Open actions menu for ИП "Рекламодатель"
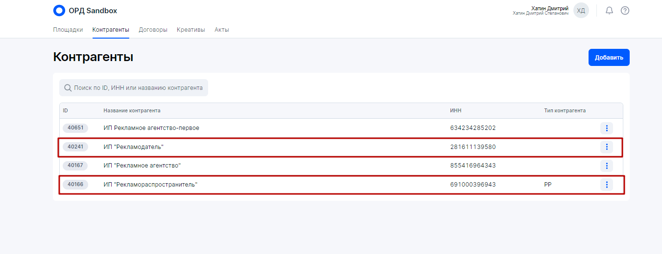This screenshot has width=662, height=254. point(606,147)
